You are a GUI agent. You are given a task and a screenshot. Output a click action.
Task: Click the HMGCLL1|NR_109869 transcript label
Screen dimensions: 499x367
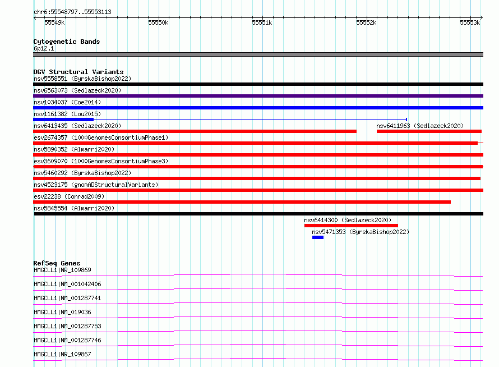coord(62,270)
